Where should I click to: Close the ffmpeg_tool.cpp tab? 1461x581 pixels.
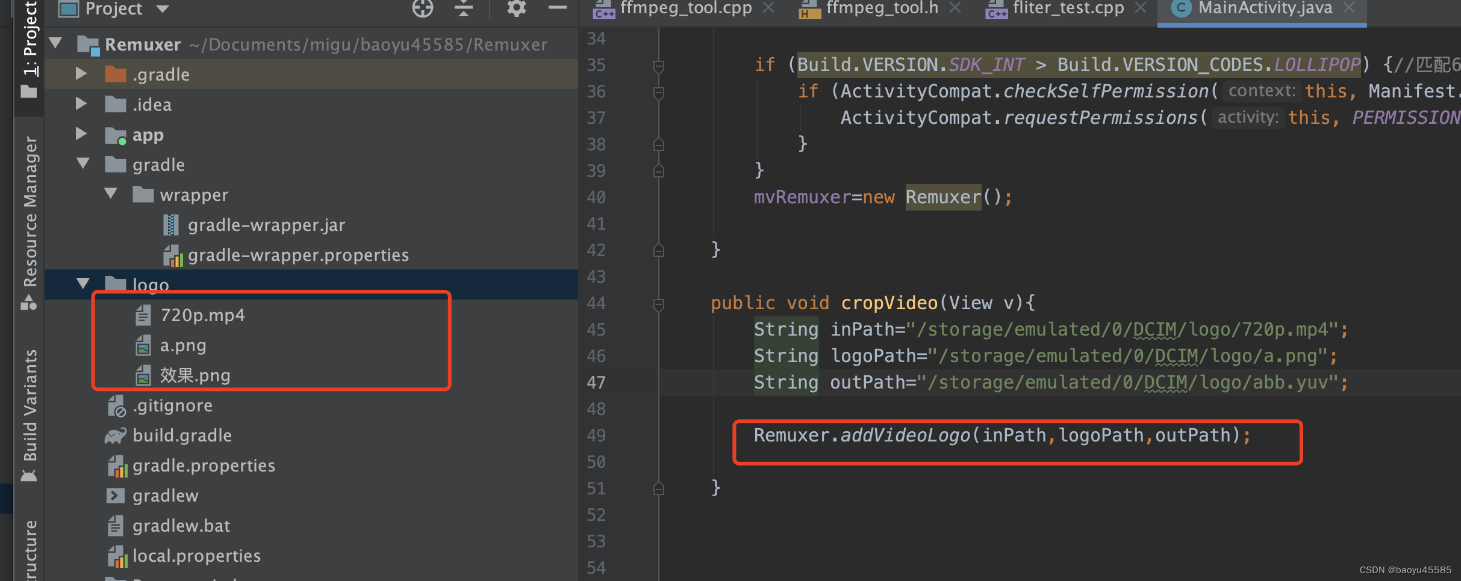(768, 8)
